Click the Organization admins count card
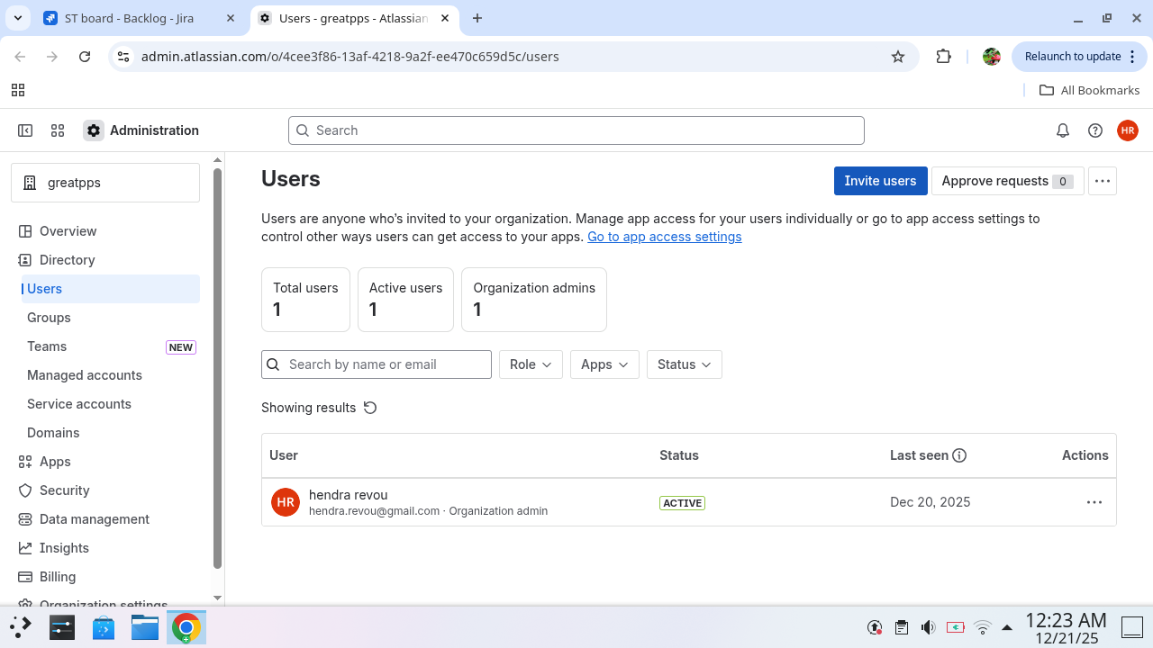Image resolution: width=1153 pixels, height=648 pixels. point(534,300)
